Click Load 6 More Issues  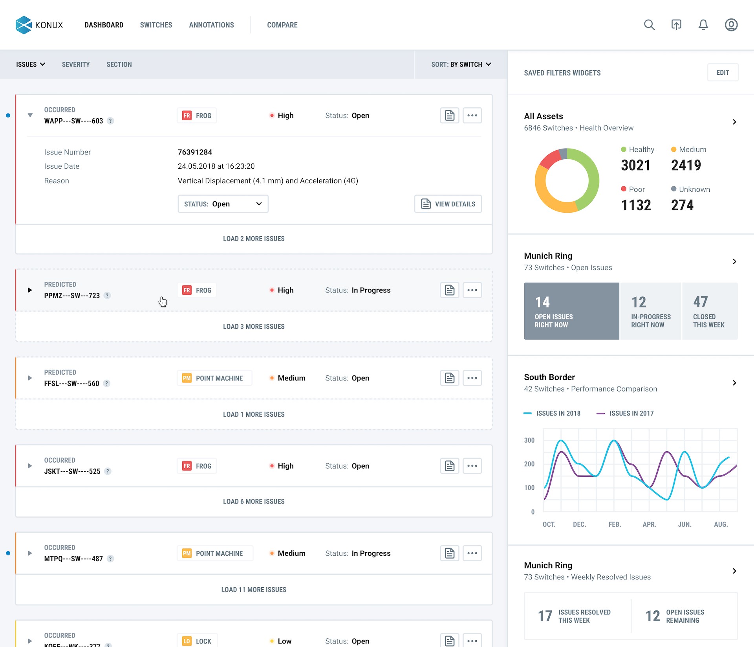254,502
